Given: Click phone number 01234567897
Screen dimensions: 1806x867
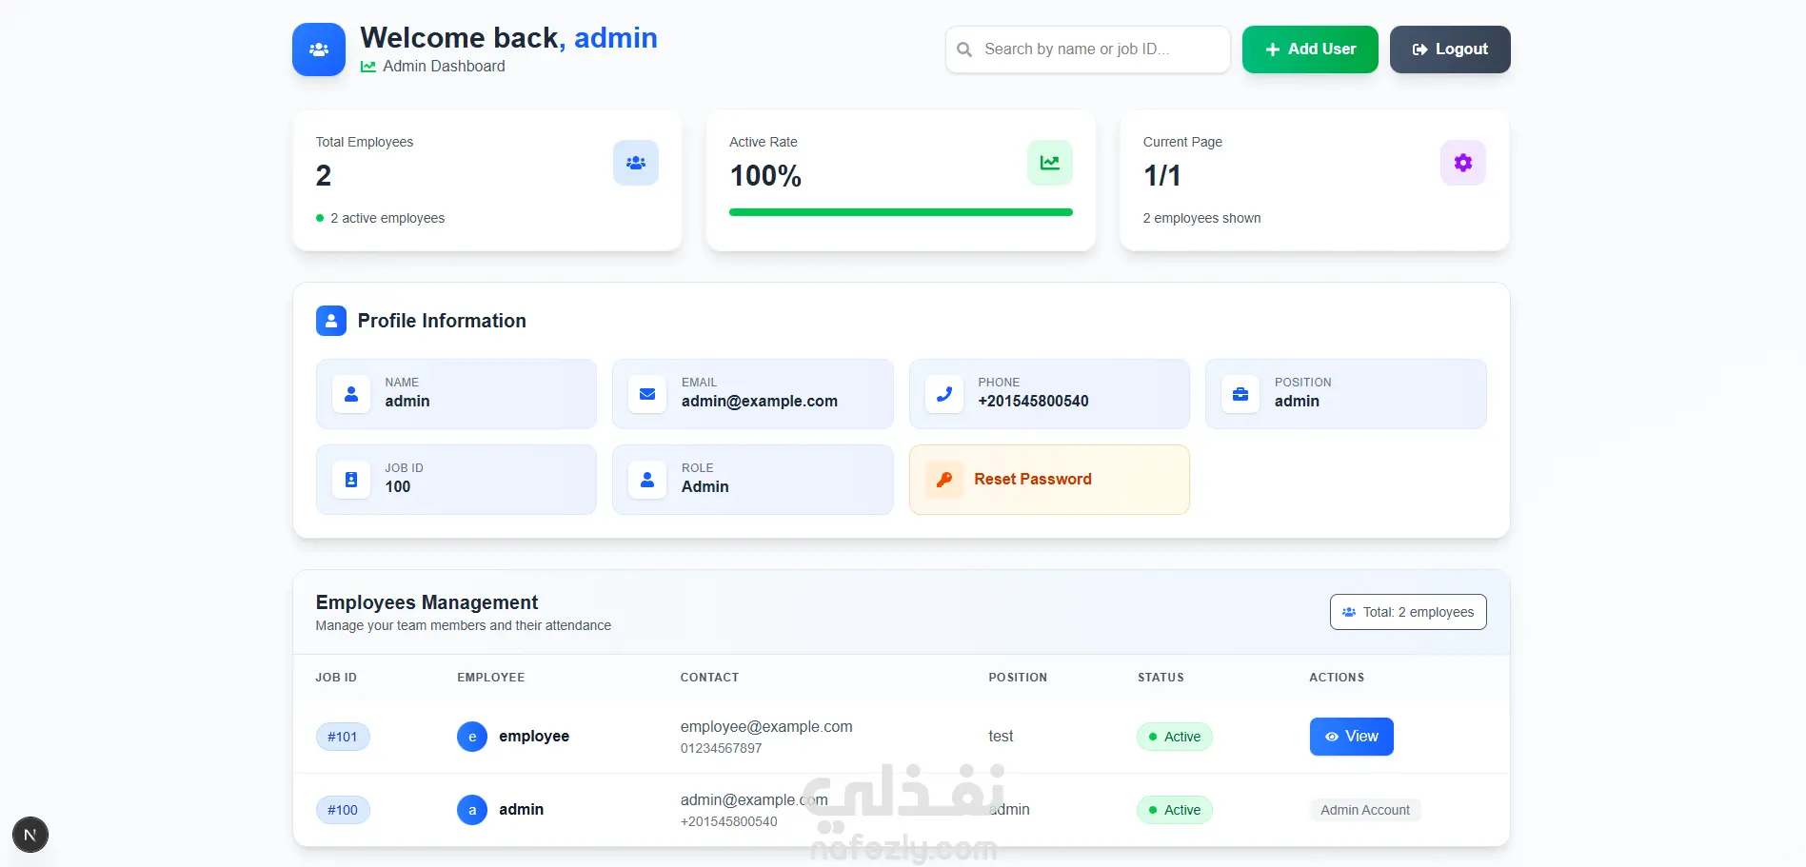Looking at the screenshot, I should tap(722, 748).
